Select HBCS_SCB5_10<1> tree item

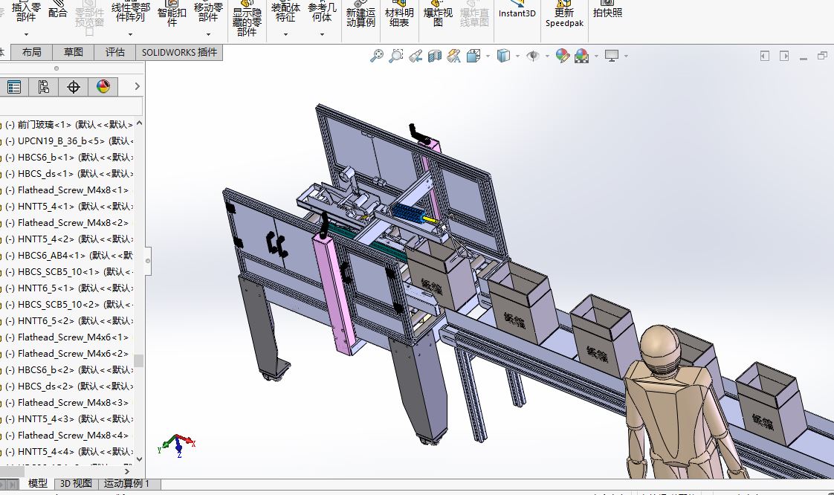(68, 272)
